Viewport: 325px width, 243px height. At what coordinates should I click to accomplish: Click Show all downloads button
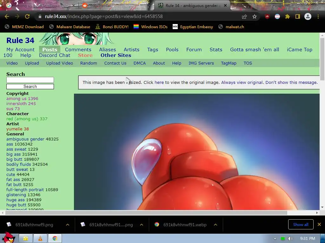[301, 225]
